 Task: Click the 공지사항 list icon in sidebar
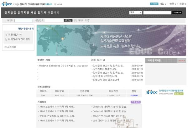tap(5, 47)
